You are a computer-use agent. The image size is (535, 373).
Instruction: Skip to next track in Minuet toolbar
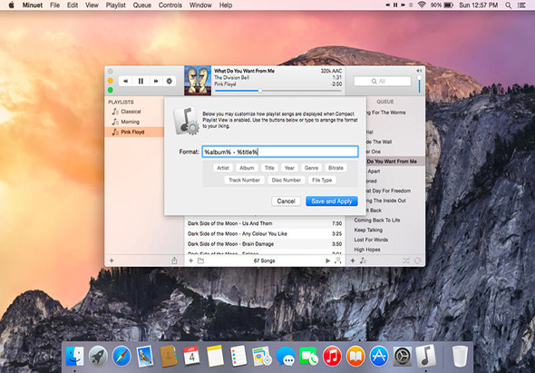156,82
